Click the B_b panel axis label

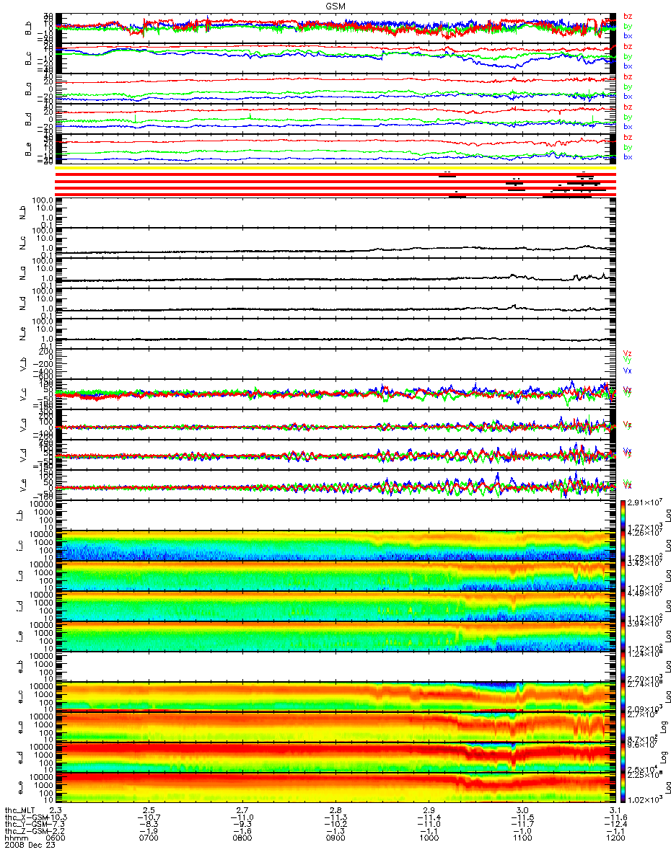[28, 28]
